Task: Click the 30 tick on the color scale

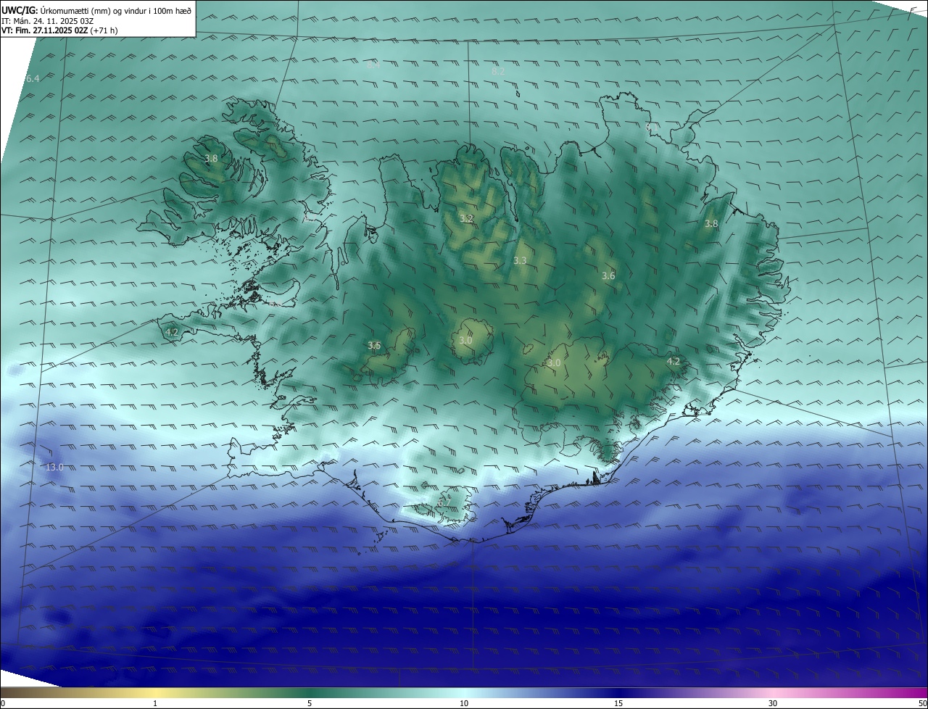Action: point(773,703)
